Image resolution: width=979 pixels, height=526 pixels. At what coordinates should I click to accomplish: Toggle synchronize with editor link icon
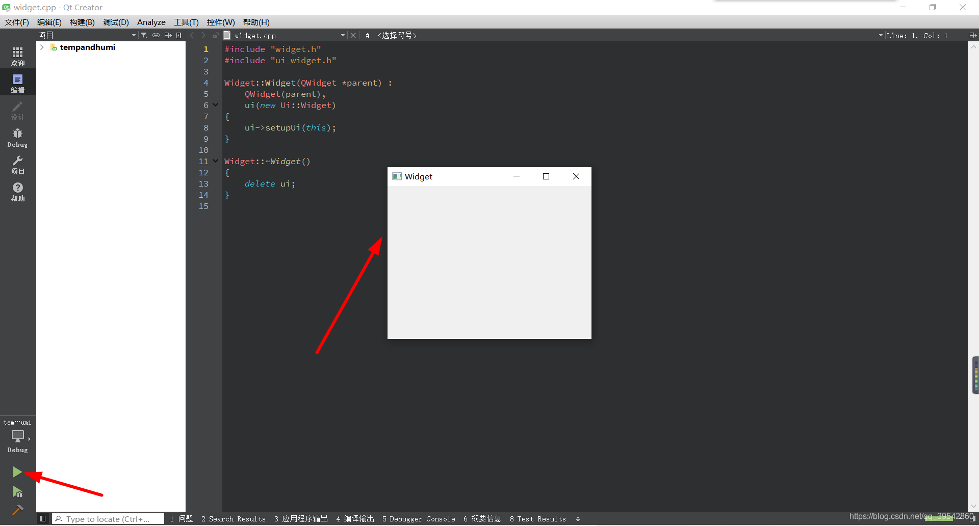point(156,35)
